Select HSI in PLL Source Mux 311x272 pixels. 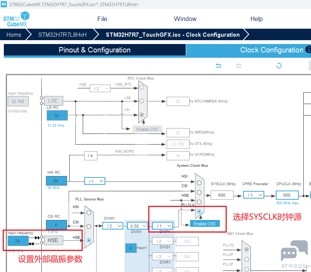(89, 213)
